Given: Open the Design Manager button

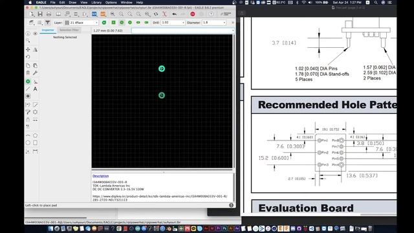Looking at the screenshot, I should click(x=226, y=14).
